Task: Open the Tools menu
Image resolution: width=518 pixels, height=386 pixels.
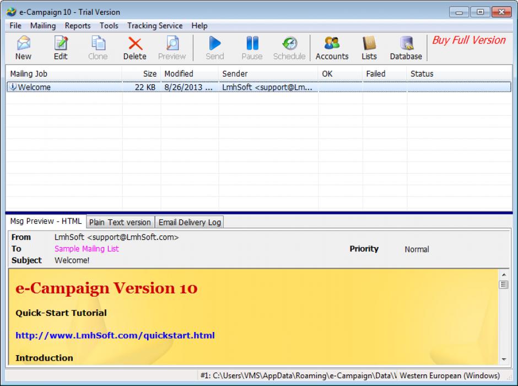Action: coord(109,25)
